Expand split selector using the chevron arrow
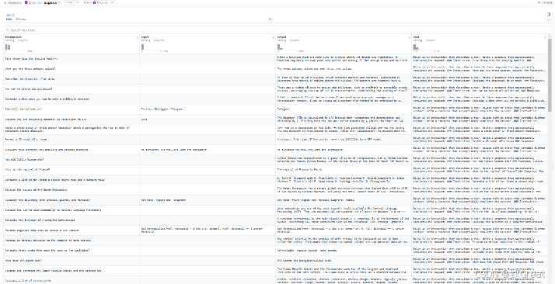555x284 pixels. [x=270, y=19]
